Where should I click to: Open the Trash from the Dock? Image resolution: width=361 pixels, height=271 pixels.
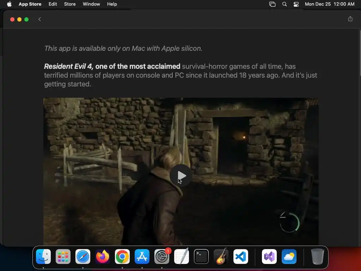pos(318,257)
